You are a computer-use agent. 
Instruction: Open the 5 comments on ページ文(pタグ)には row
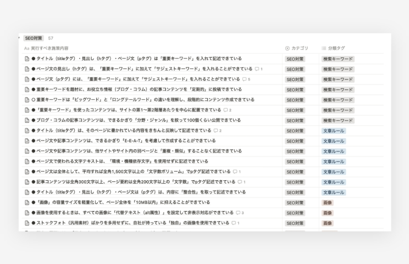(x=247, y=79)
